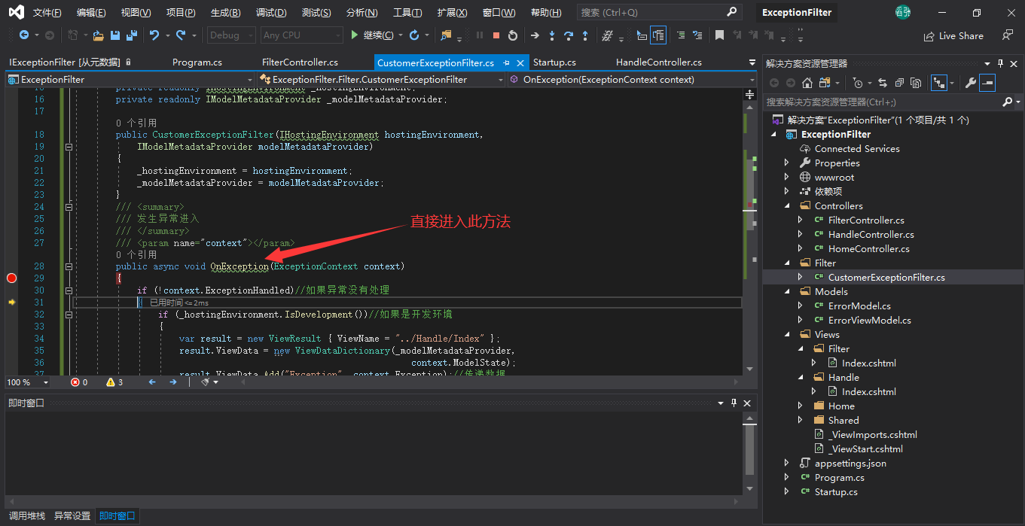Click the Live Share button

pos(953,35)
